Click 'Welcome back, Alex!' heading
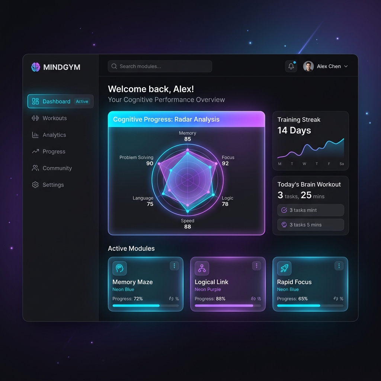Screen dimensions: 381x381 [151, 89]
